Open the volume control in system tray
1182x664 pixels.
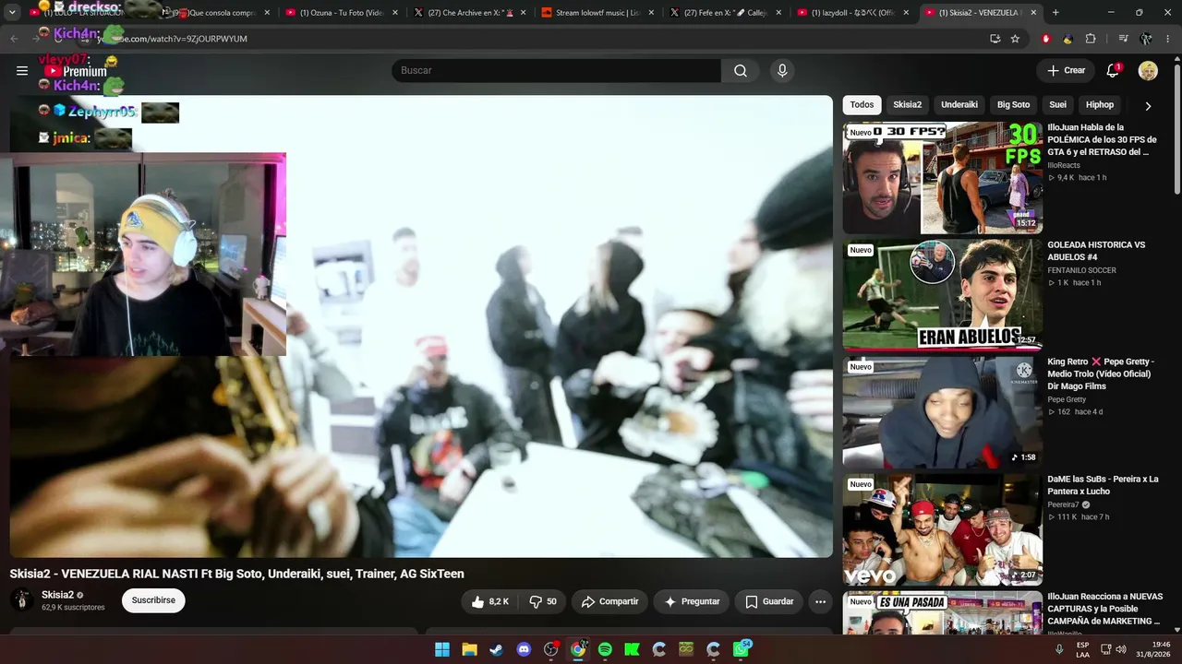[1120, 649]
